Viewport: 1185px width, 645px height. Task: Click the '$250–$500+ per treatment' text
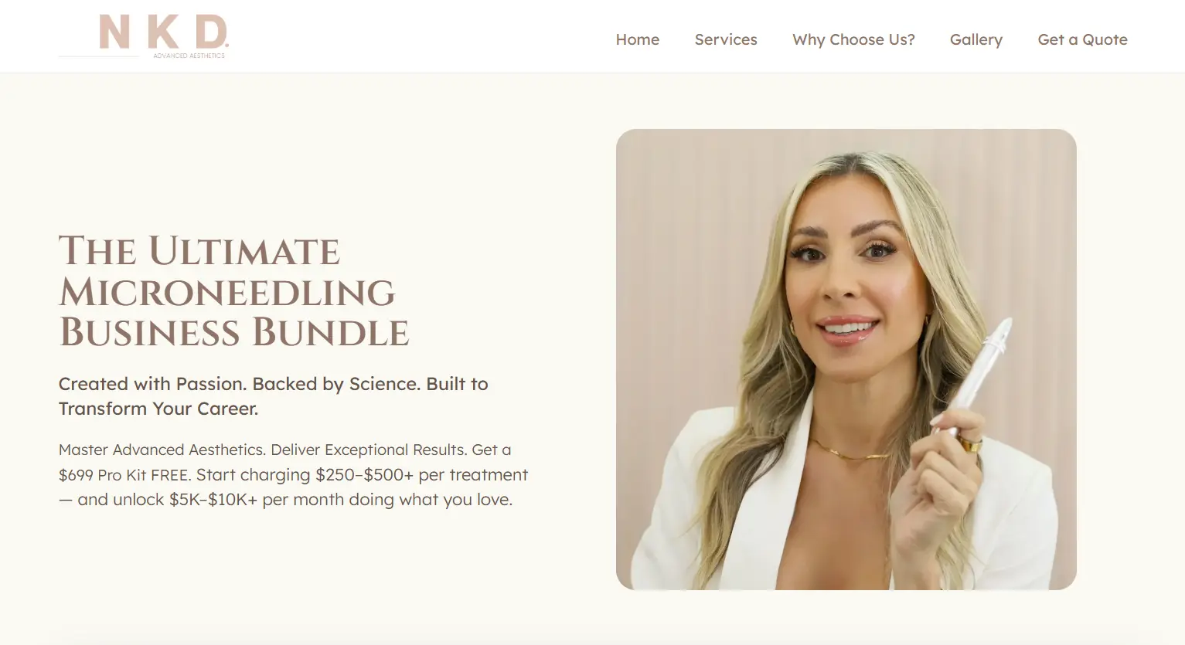point(421,474)
